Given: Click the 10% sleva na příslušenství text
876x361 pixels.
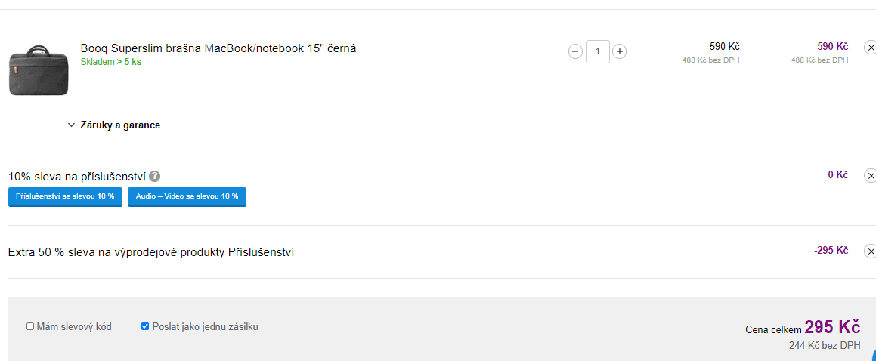Looking at the screenshot, I should pyautogui.click(x=76, y=177).
